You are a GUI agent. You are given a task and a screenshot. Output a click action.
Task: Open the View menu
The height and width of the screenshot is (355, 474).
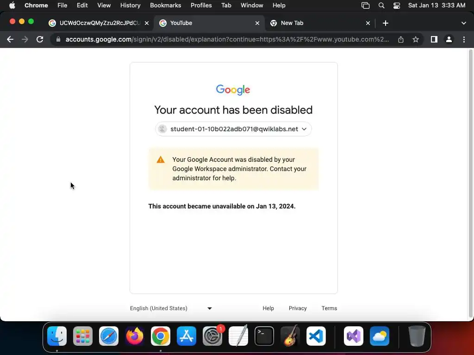click(x=104, y=6)
